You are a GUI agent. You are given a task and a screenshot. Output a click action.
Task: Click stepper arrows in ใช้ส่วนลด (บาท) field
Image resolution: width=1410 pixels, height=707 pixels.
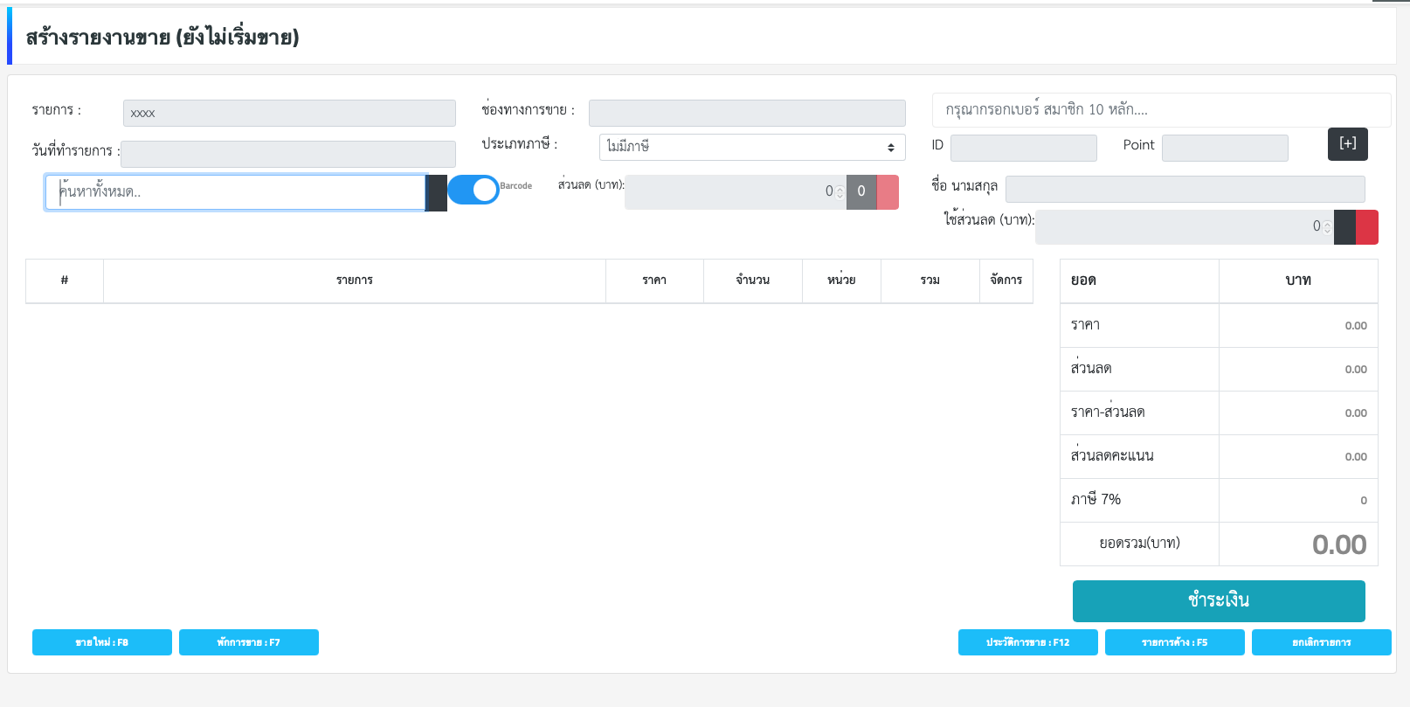point(1327,227)
